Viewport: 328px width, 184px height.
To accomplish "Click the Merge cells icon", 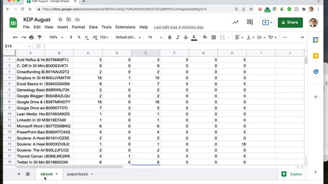I will (x=222, y=37).
